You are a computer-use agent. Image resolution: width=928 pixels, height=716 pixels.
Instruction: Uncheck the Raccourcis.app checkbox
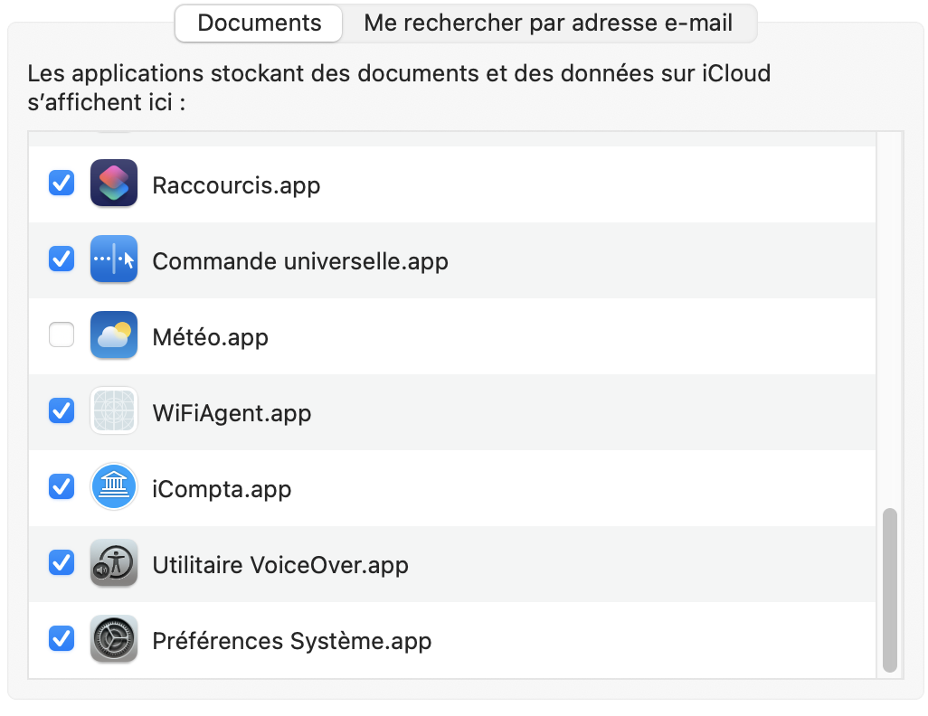[62, 183]
